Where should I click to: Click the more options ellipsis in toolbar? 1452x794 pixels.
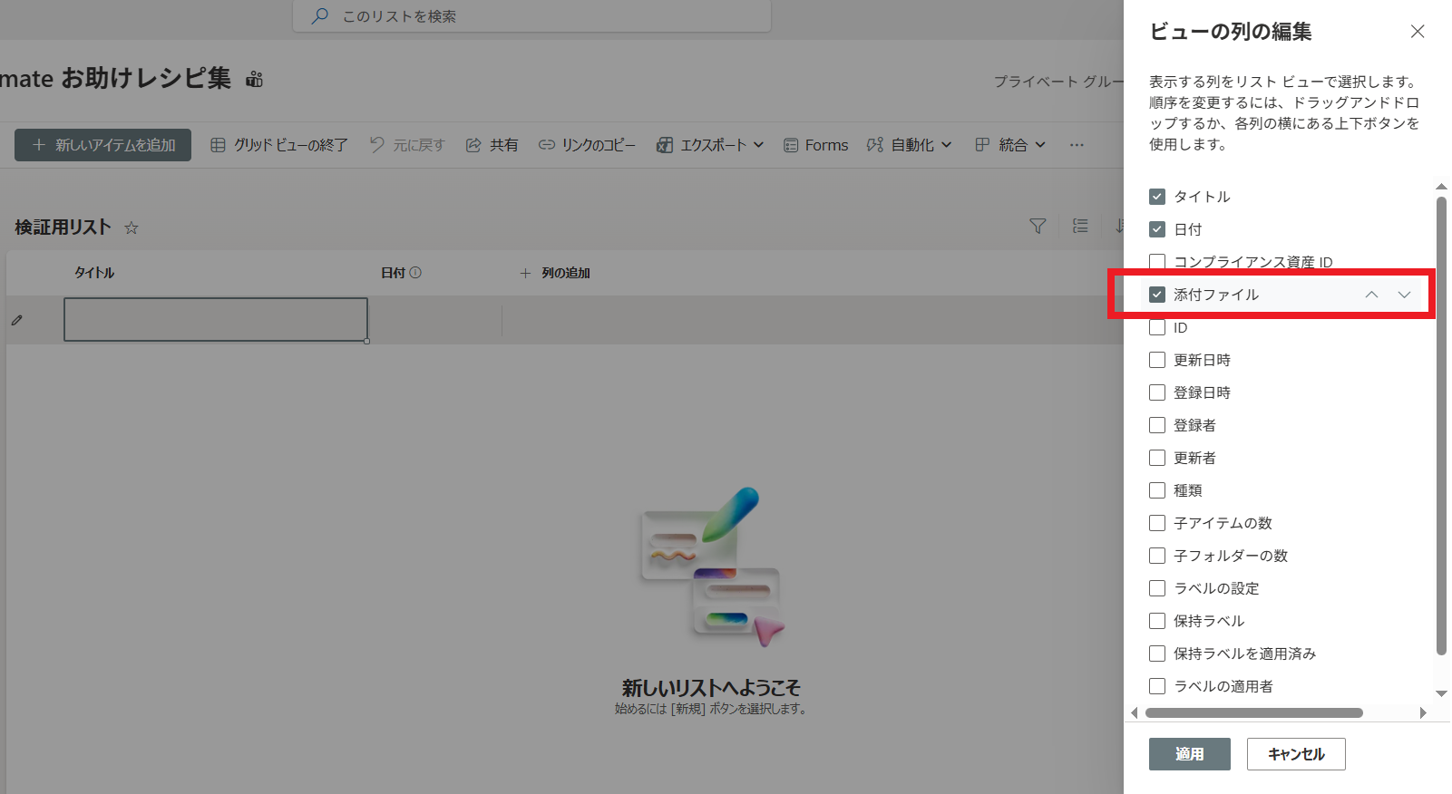(x=1077, y=145)
